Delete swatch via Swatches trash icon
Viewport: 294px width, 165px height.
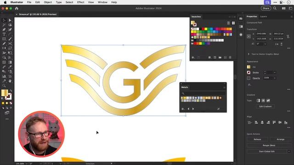click(230, 57)
